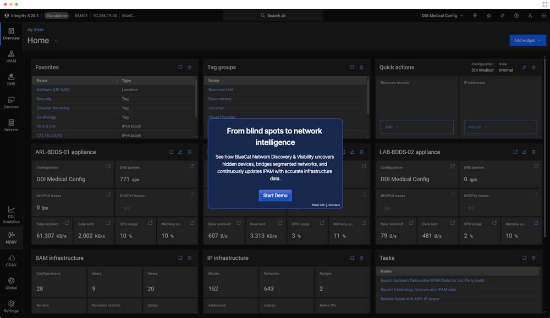This screenshot has height=318, width=550.
Task: Open the ND&V sidebar section
Action: [x=11, y=238]
